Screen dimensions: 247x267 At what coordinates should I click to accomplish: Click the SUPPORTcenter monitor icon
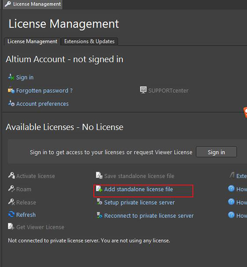(143, 90)
